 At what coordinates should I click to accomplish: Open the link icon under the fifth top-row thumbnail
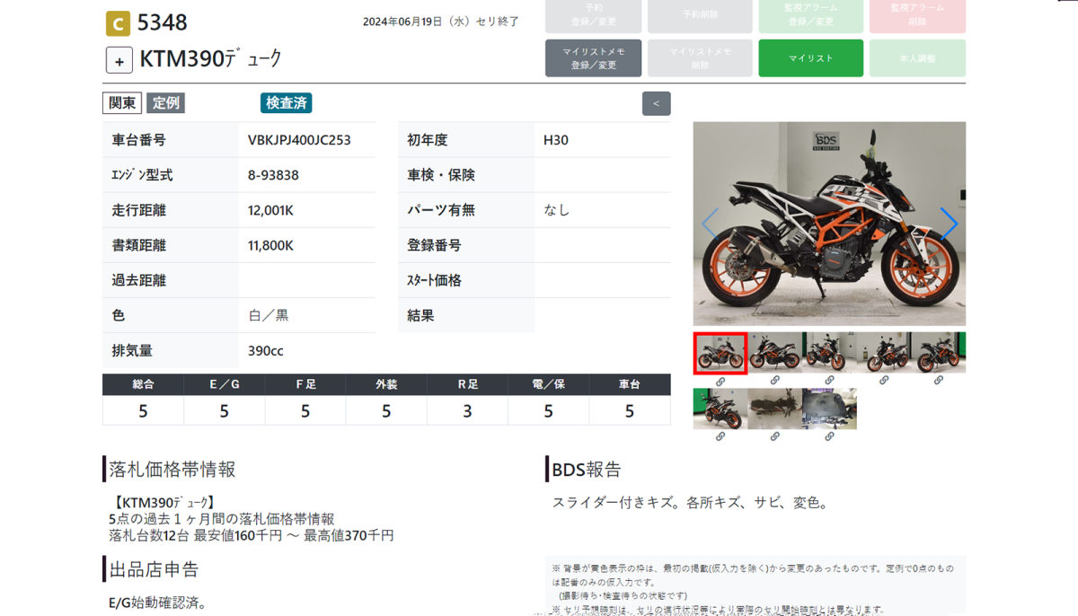click(x=939, y=381)
